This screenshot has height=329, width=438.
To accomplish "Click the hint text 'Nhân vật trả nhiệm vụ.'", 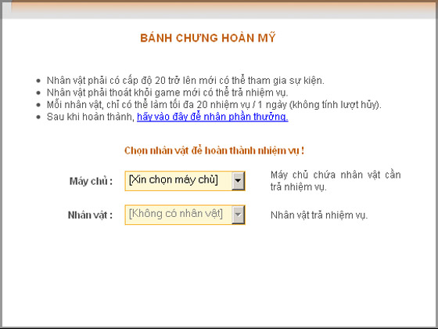I will pos(319,215).
